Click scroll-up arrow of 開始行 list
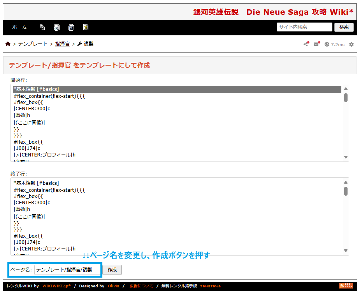360x292 pixels. coord(346,89)
